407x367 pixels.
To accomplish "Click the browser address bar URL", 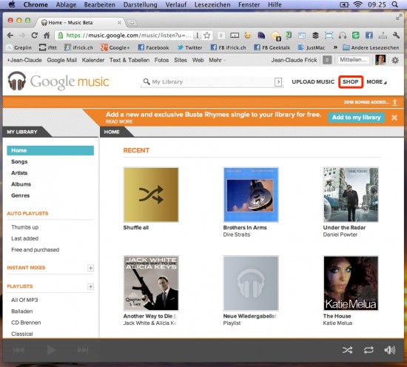I will point(129,36).
